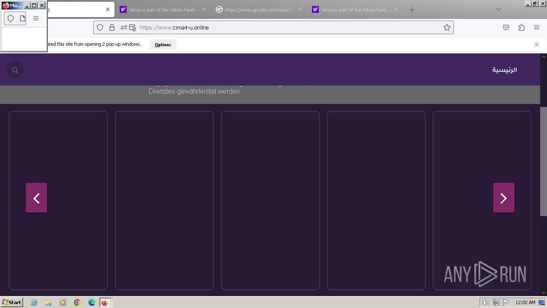Save page to Pocket icon
547x308 pixels.
pyautogui.click(x=506, y=27)
